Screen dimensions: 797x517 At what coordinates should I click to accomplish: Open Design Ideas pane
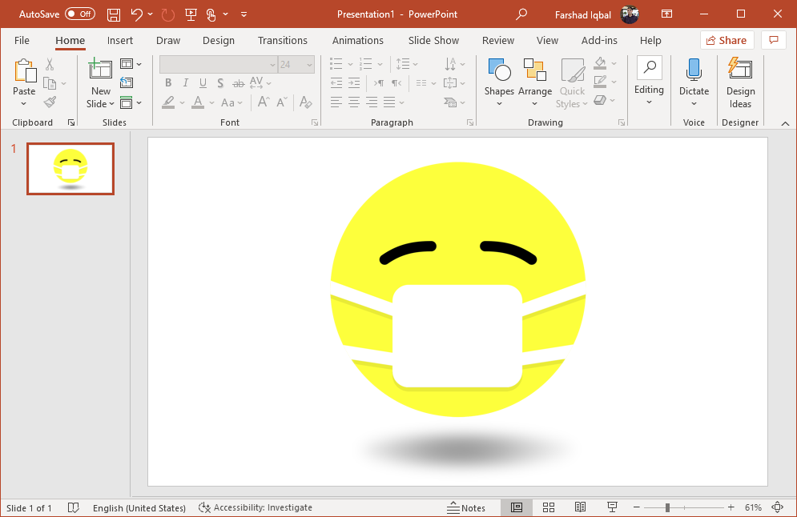coord(740,82)
